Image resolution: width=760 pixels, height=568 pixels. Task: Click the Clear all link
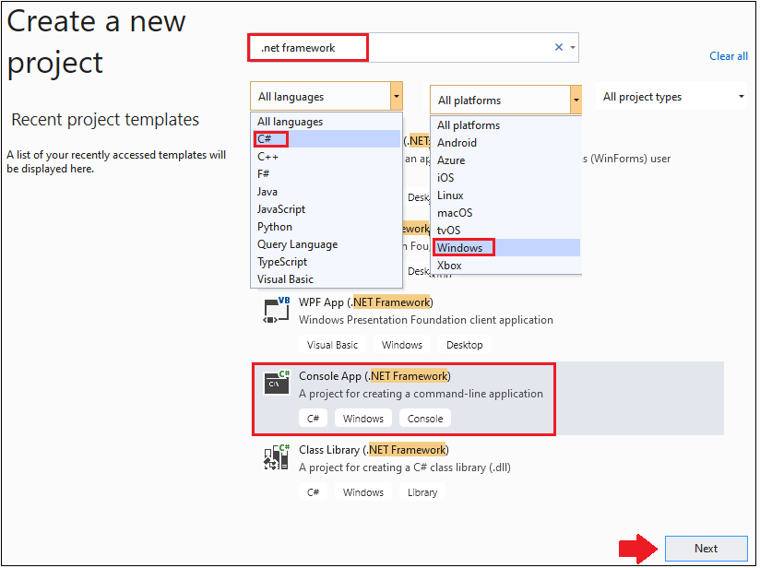(x=729, y=55)
